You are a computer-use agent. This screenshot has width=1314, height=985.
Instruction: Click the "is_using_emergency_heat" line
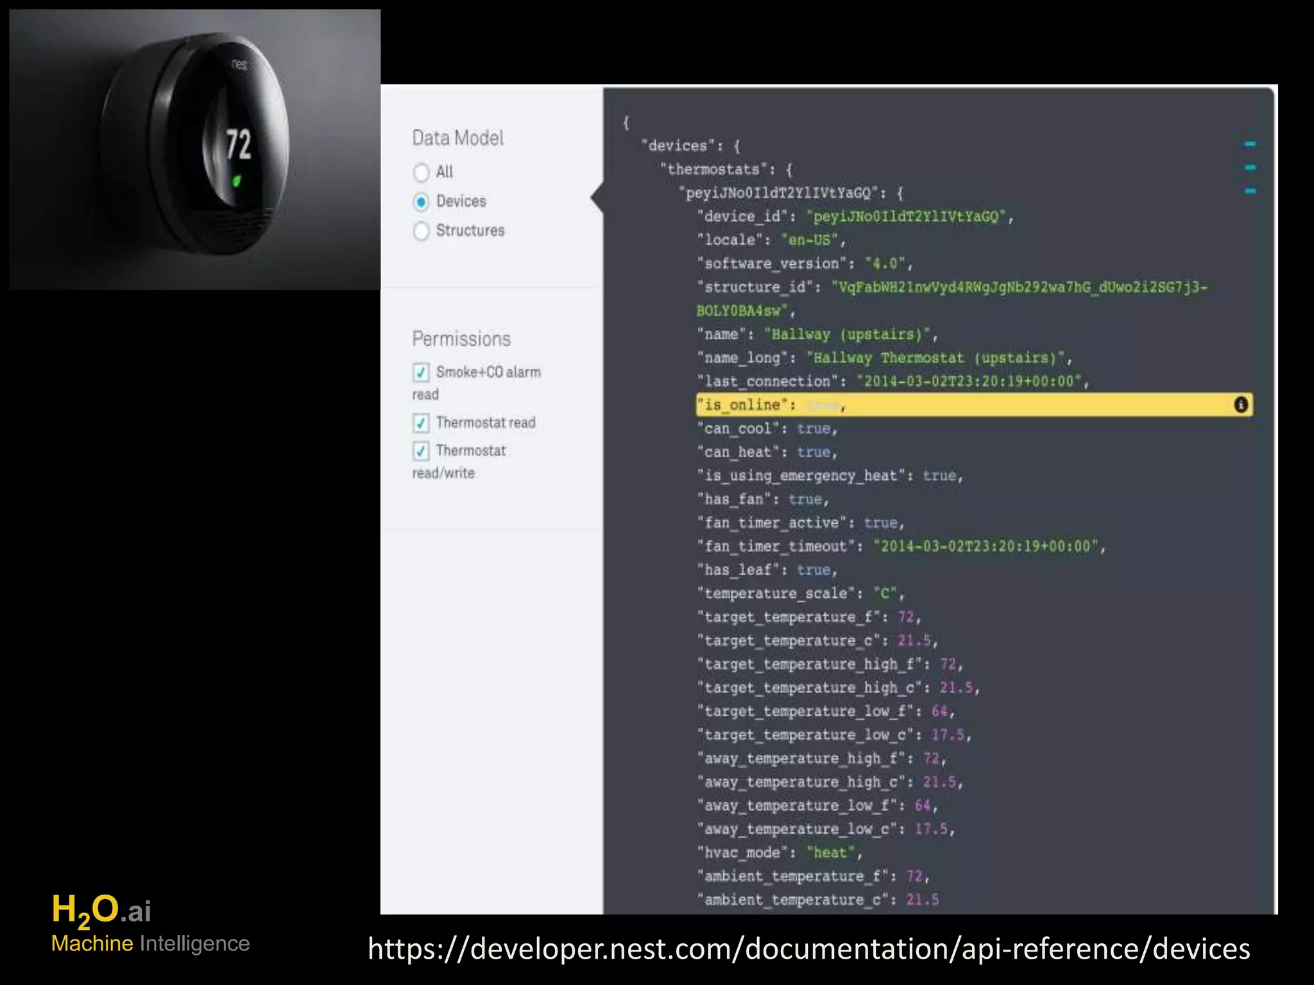830,476
